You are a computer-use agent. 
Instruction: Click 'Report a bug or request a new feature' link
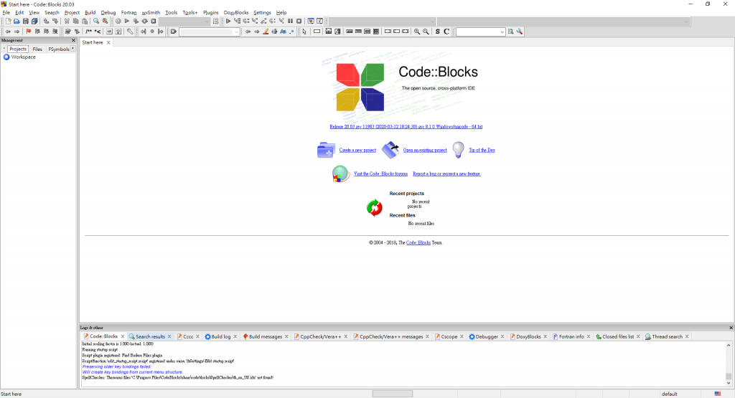446,174
